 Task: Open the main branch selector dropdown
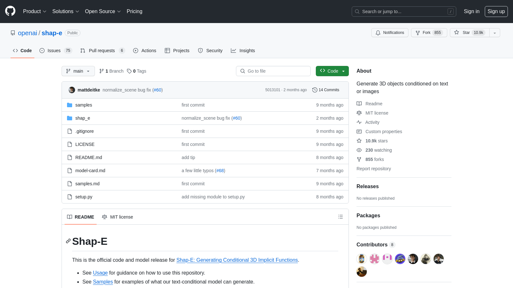coord(78,71)
